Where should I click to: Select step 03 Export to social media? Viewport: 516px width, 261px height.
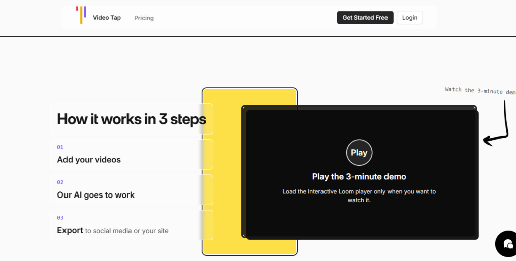click(x=132, y=225)
